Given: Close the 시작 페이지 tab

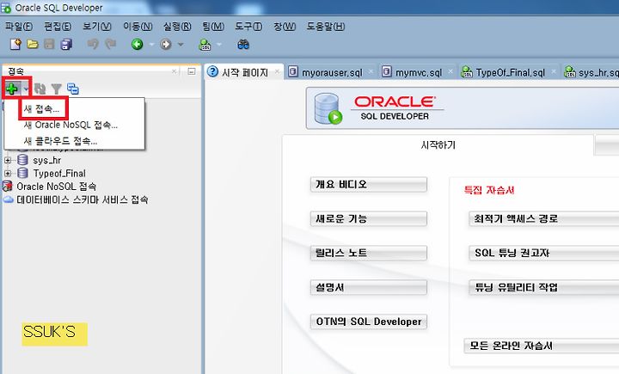Looking at the screenshot, I should 277,71.
